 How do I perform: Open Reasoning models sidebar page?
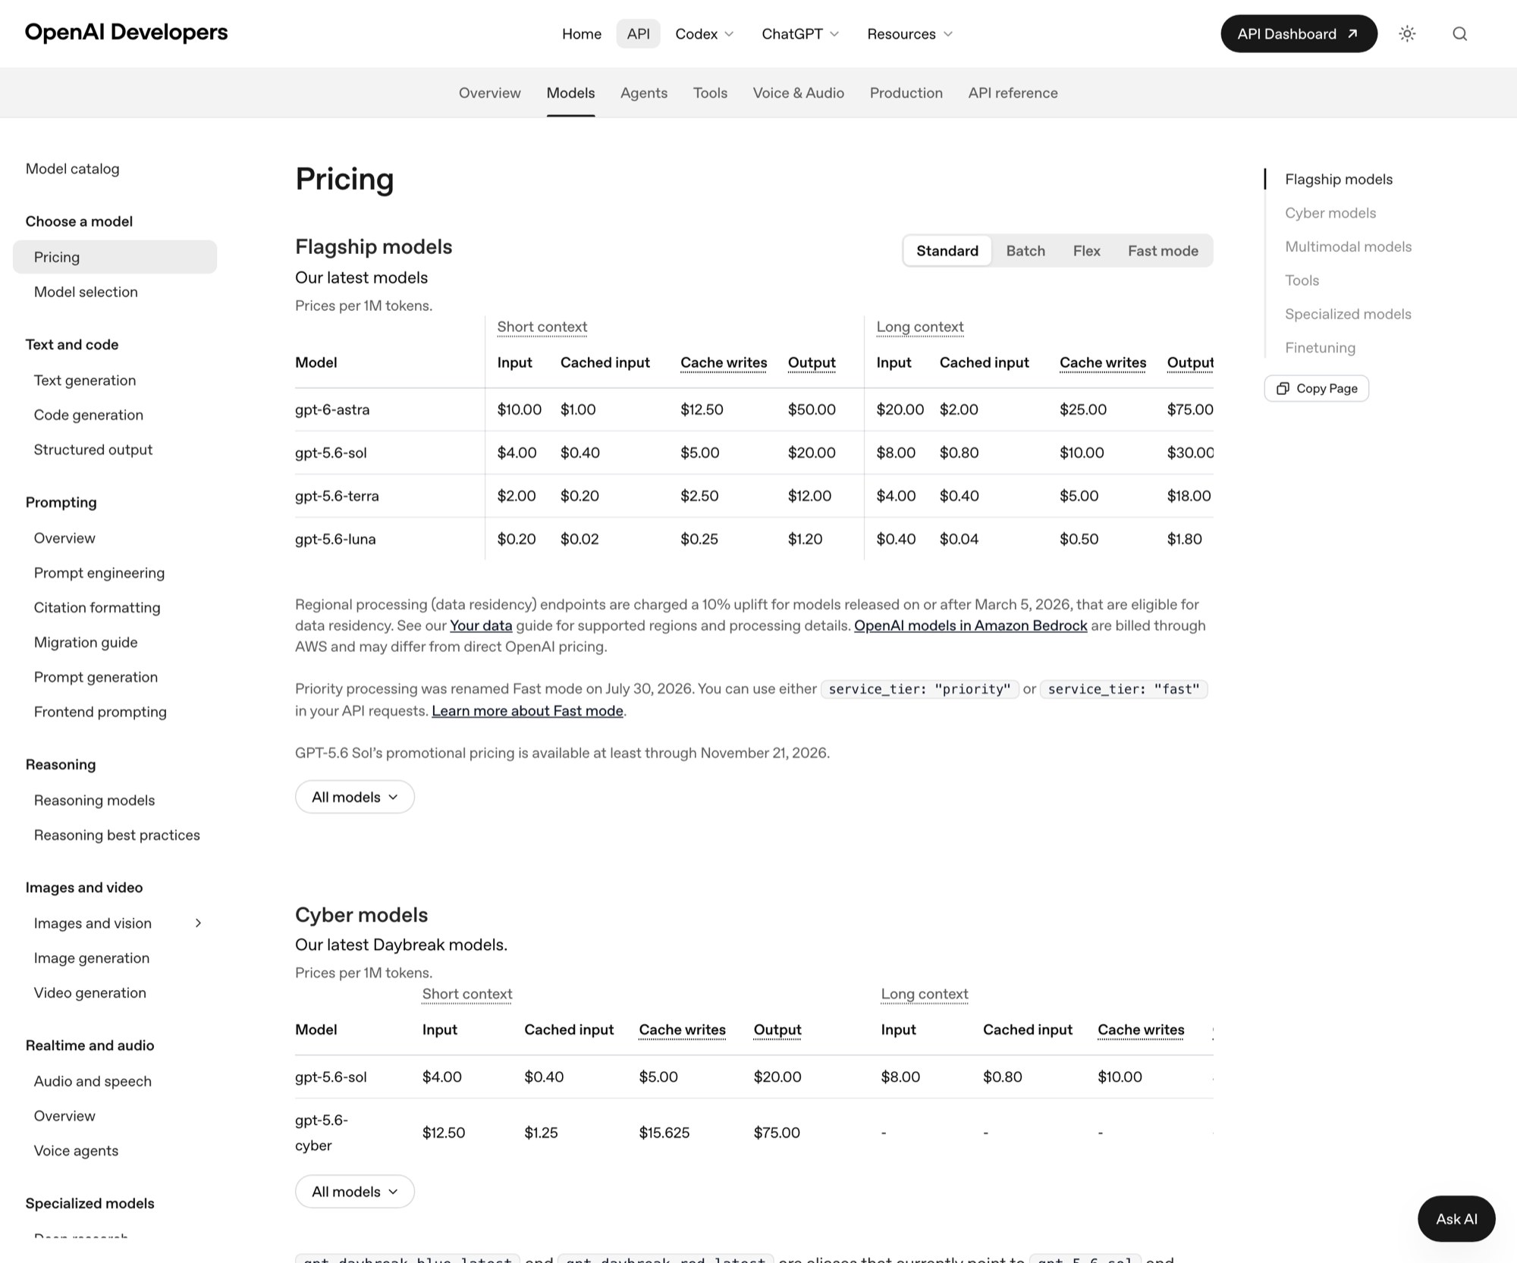94,800
